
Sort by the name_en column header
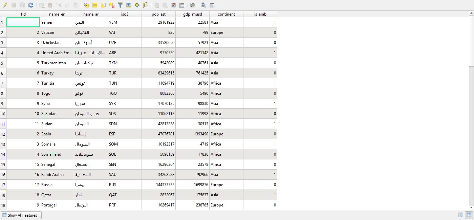pos(57,14)
